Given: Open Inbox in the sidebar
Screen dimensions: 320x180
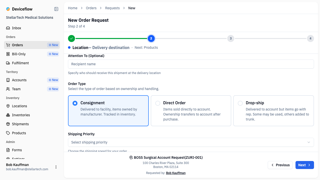Looking at the screenshot, I should [x=32, y=28].
